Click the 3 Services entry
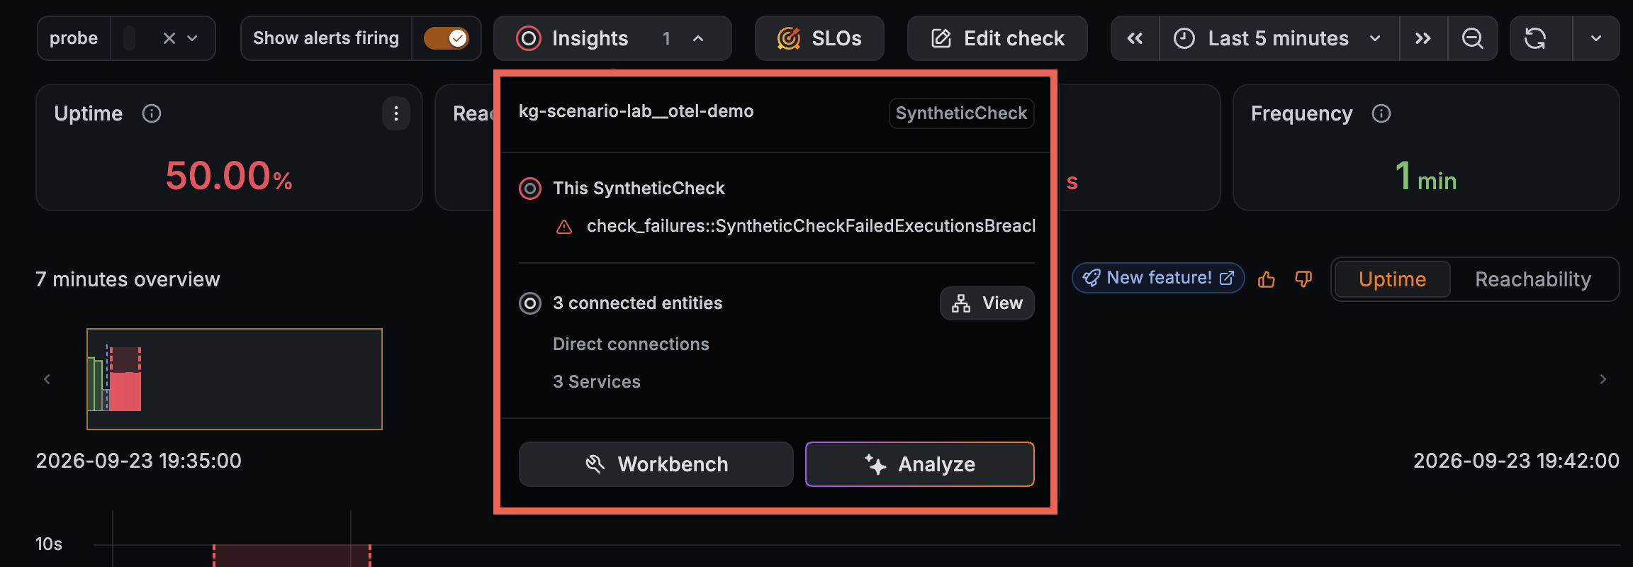This screenshot has width=1633, height=567. click(x=597, y=382)
